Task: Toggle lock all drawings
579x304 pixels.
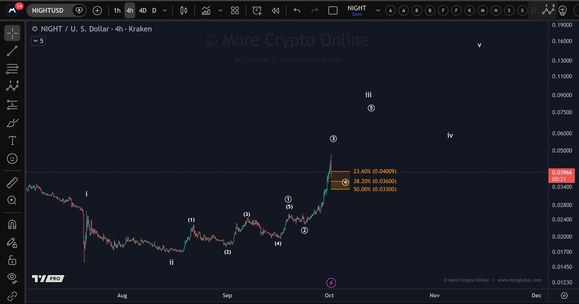Action: [x=13, y=260]
